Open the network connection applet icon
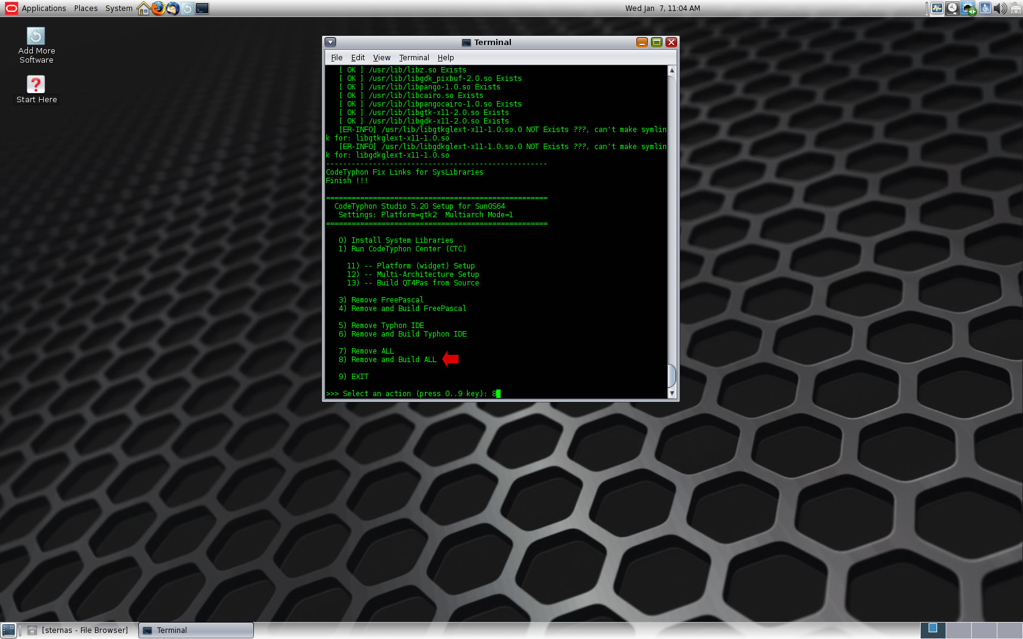 point(969,9)
